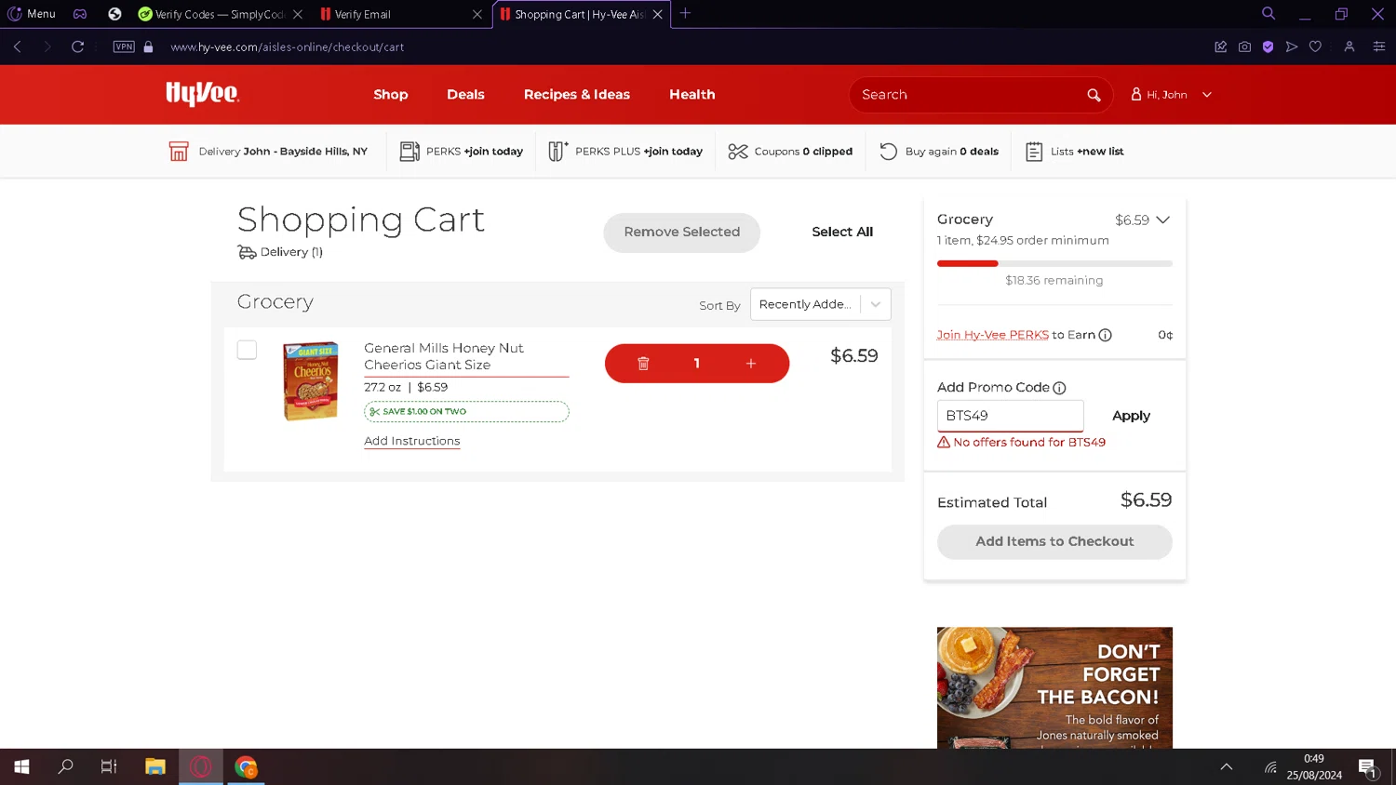
Task: Click the Search input field
Action: (968, 95)
